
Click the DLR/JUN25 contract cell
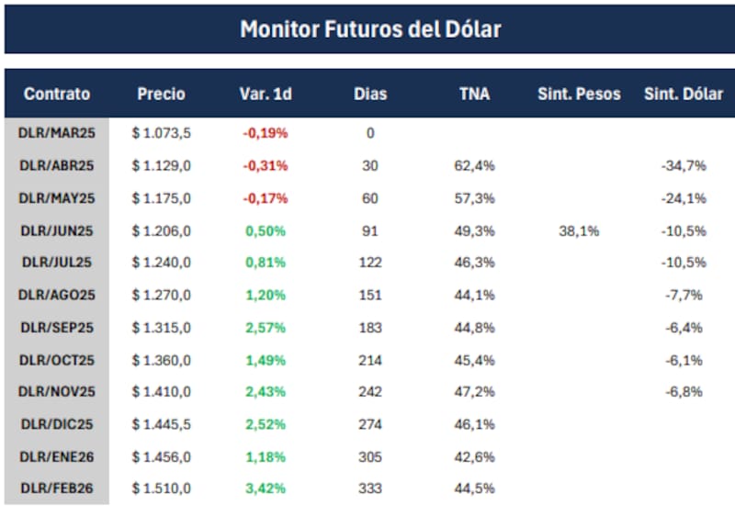tap(57, 230)
